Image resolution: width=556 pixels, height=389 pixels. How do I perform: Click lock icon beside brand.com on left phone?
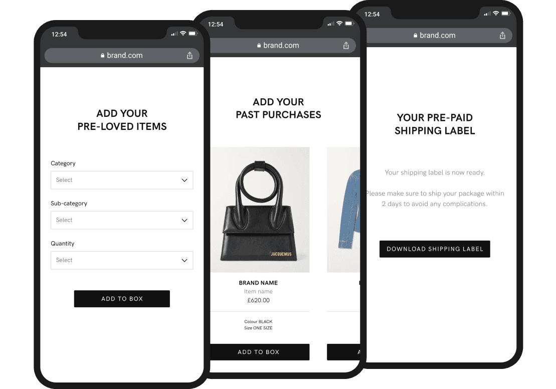pyautogui.click(x=102, y=55)
